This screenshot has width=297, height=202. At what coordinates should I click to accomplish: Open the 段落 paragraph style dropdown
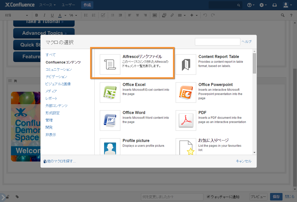[17, 15]
